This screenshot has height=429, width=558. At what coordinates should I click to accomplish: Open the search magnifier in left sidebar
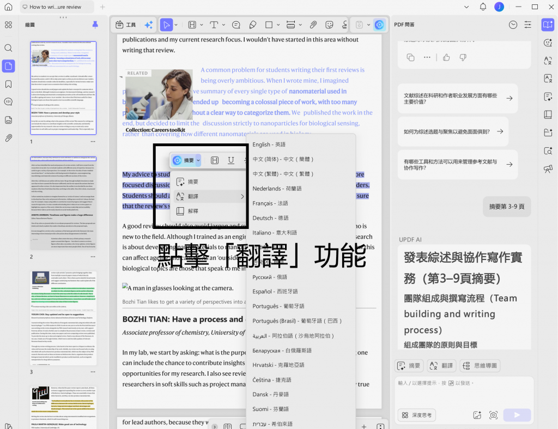pyautogui.click(x=8, y=48)
